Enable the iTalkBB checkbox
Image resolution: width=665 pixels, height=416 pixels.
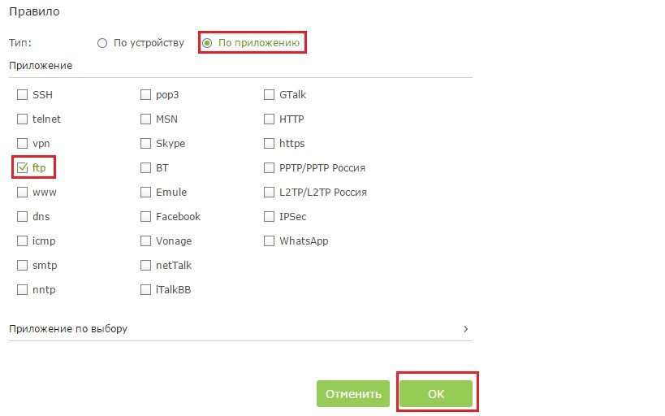point(146,290)
